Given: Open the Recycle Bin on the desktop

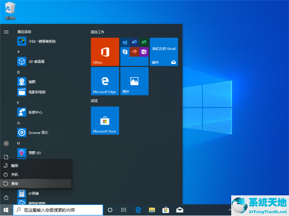Looking at the screenshot, I should pyautogui.click(x=10, y=11).
